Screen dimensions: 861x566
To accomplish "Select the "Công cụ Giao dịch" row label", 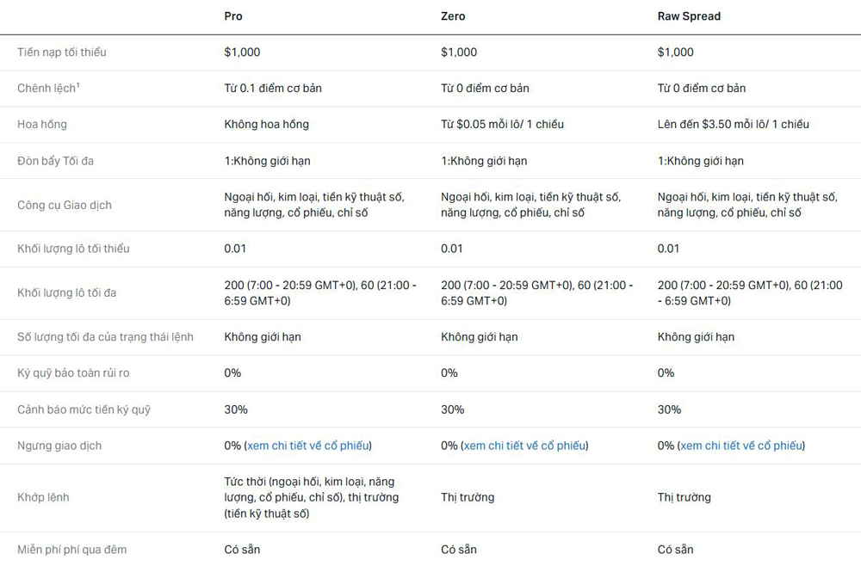I will [x=65, y=205].
